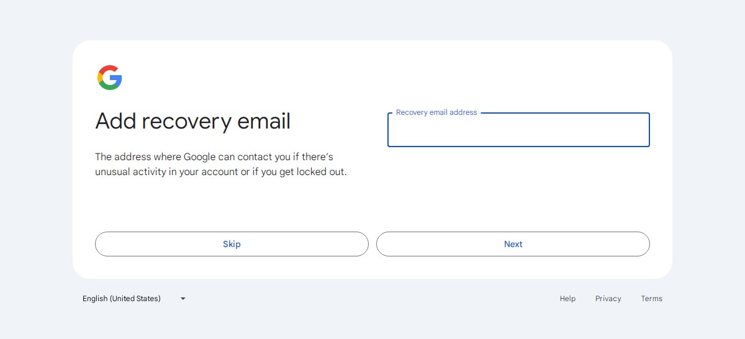Skip adding a recovery email
Screen dimensions: 745x339
[232, 244]
